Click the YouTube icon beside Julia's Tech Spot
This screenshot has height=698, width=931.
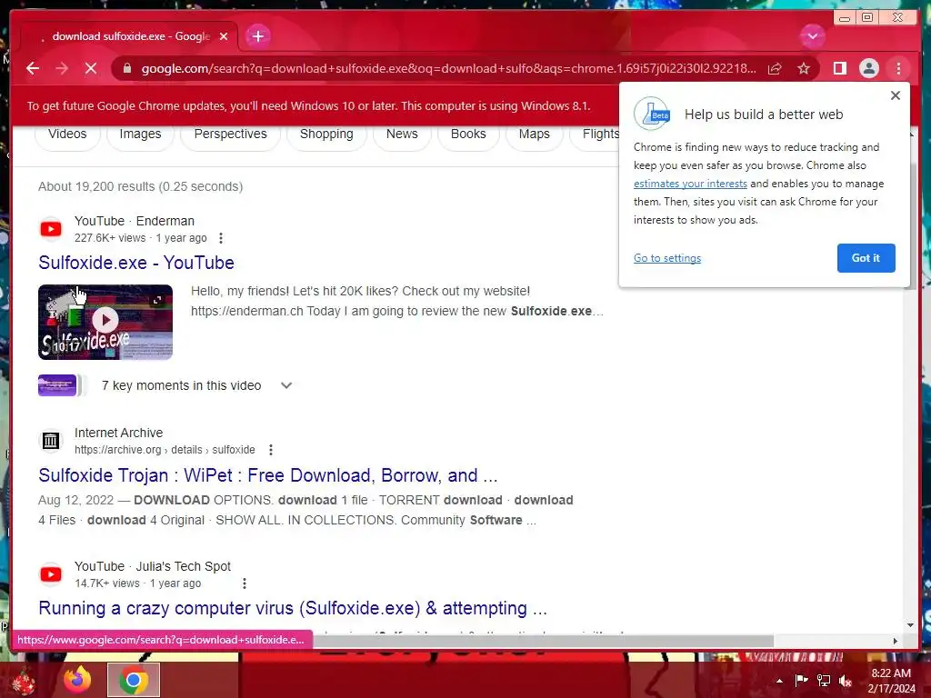tap(51, 574)
